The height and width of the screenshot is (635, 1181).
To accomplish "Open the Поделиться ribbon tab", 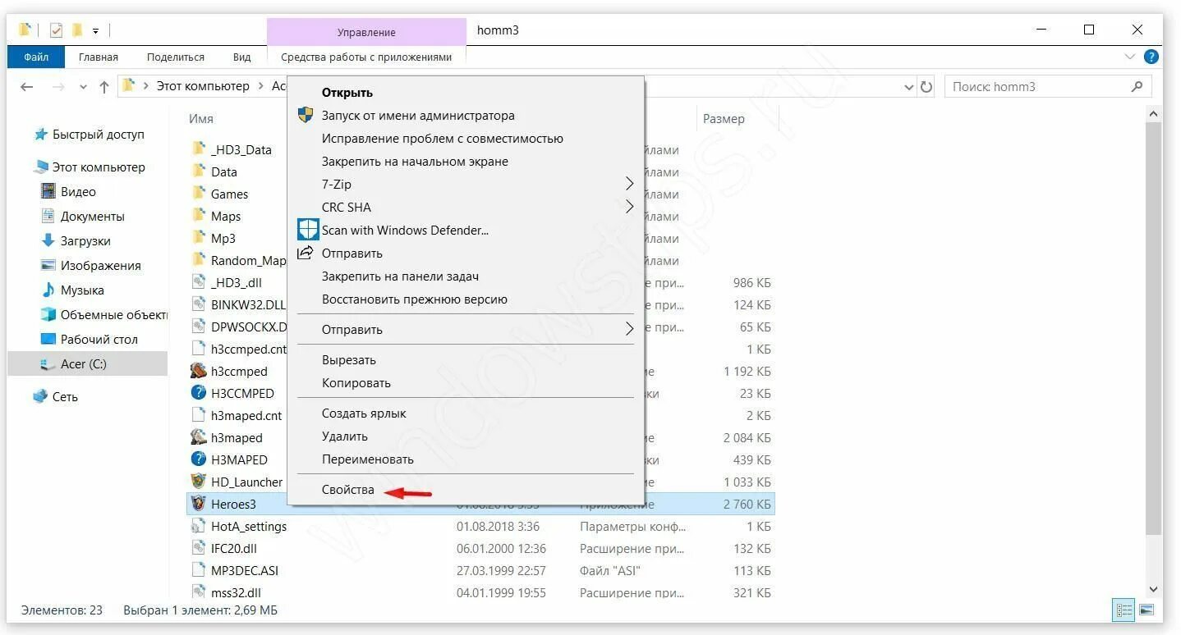I will 176,57.
